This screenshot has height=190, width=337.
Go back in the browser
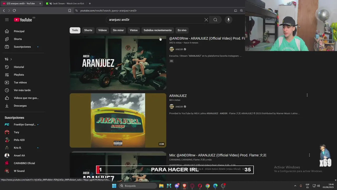pos(4,11)
